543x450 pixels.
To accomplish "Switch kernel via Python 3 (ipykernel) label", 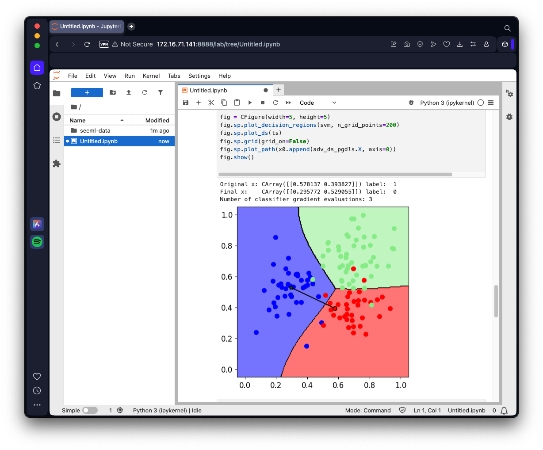I will click(447, 103).
